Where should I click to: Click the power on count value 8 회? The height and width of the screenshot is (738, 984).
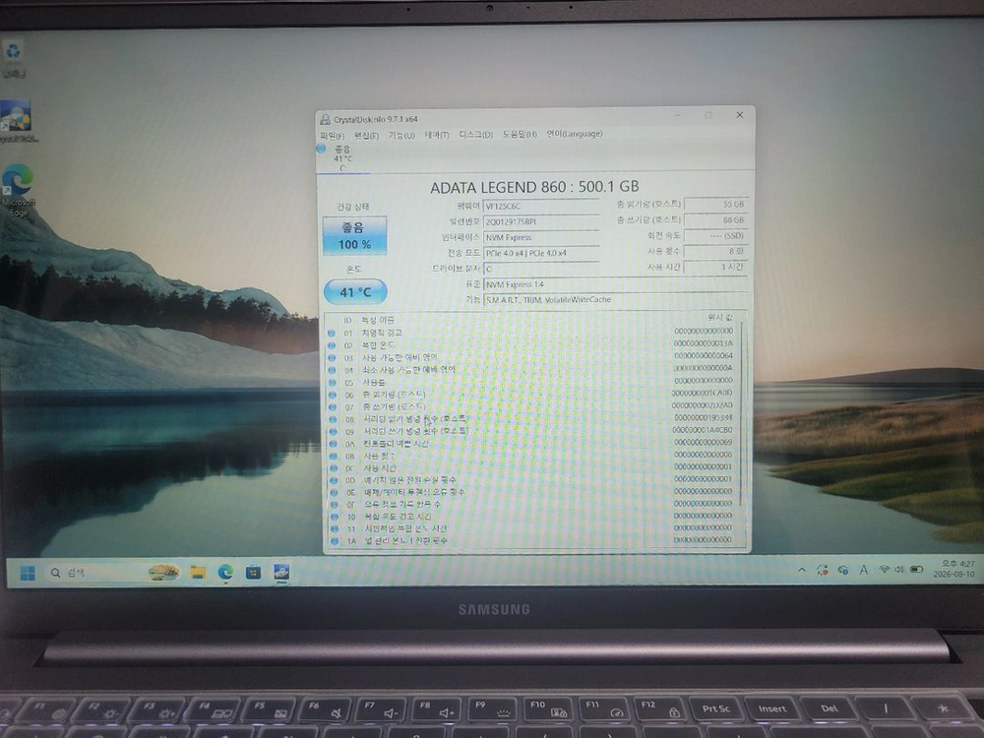pos(715,251)
